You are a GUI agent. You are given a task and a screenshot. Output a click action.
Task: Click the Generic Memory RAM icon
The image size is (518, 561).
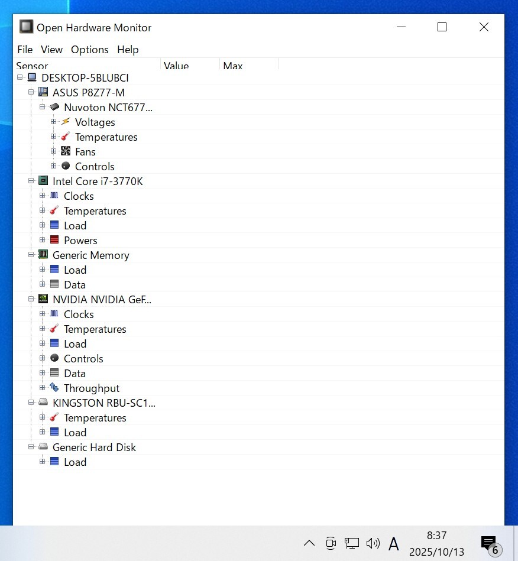[43, 255]
